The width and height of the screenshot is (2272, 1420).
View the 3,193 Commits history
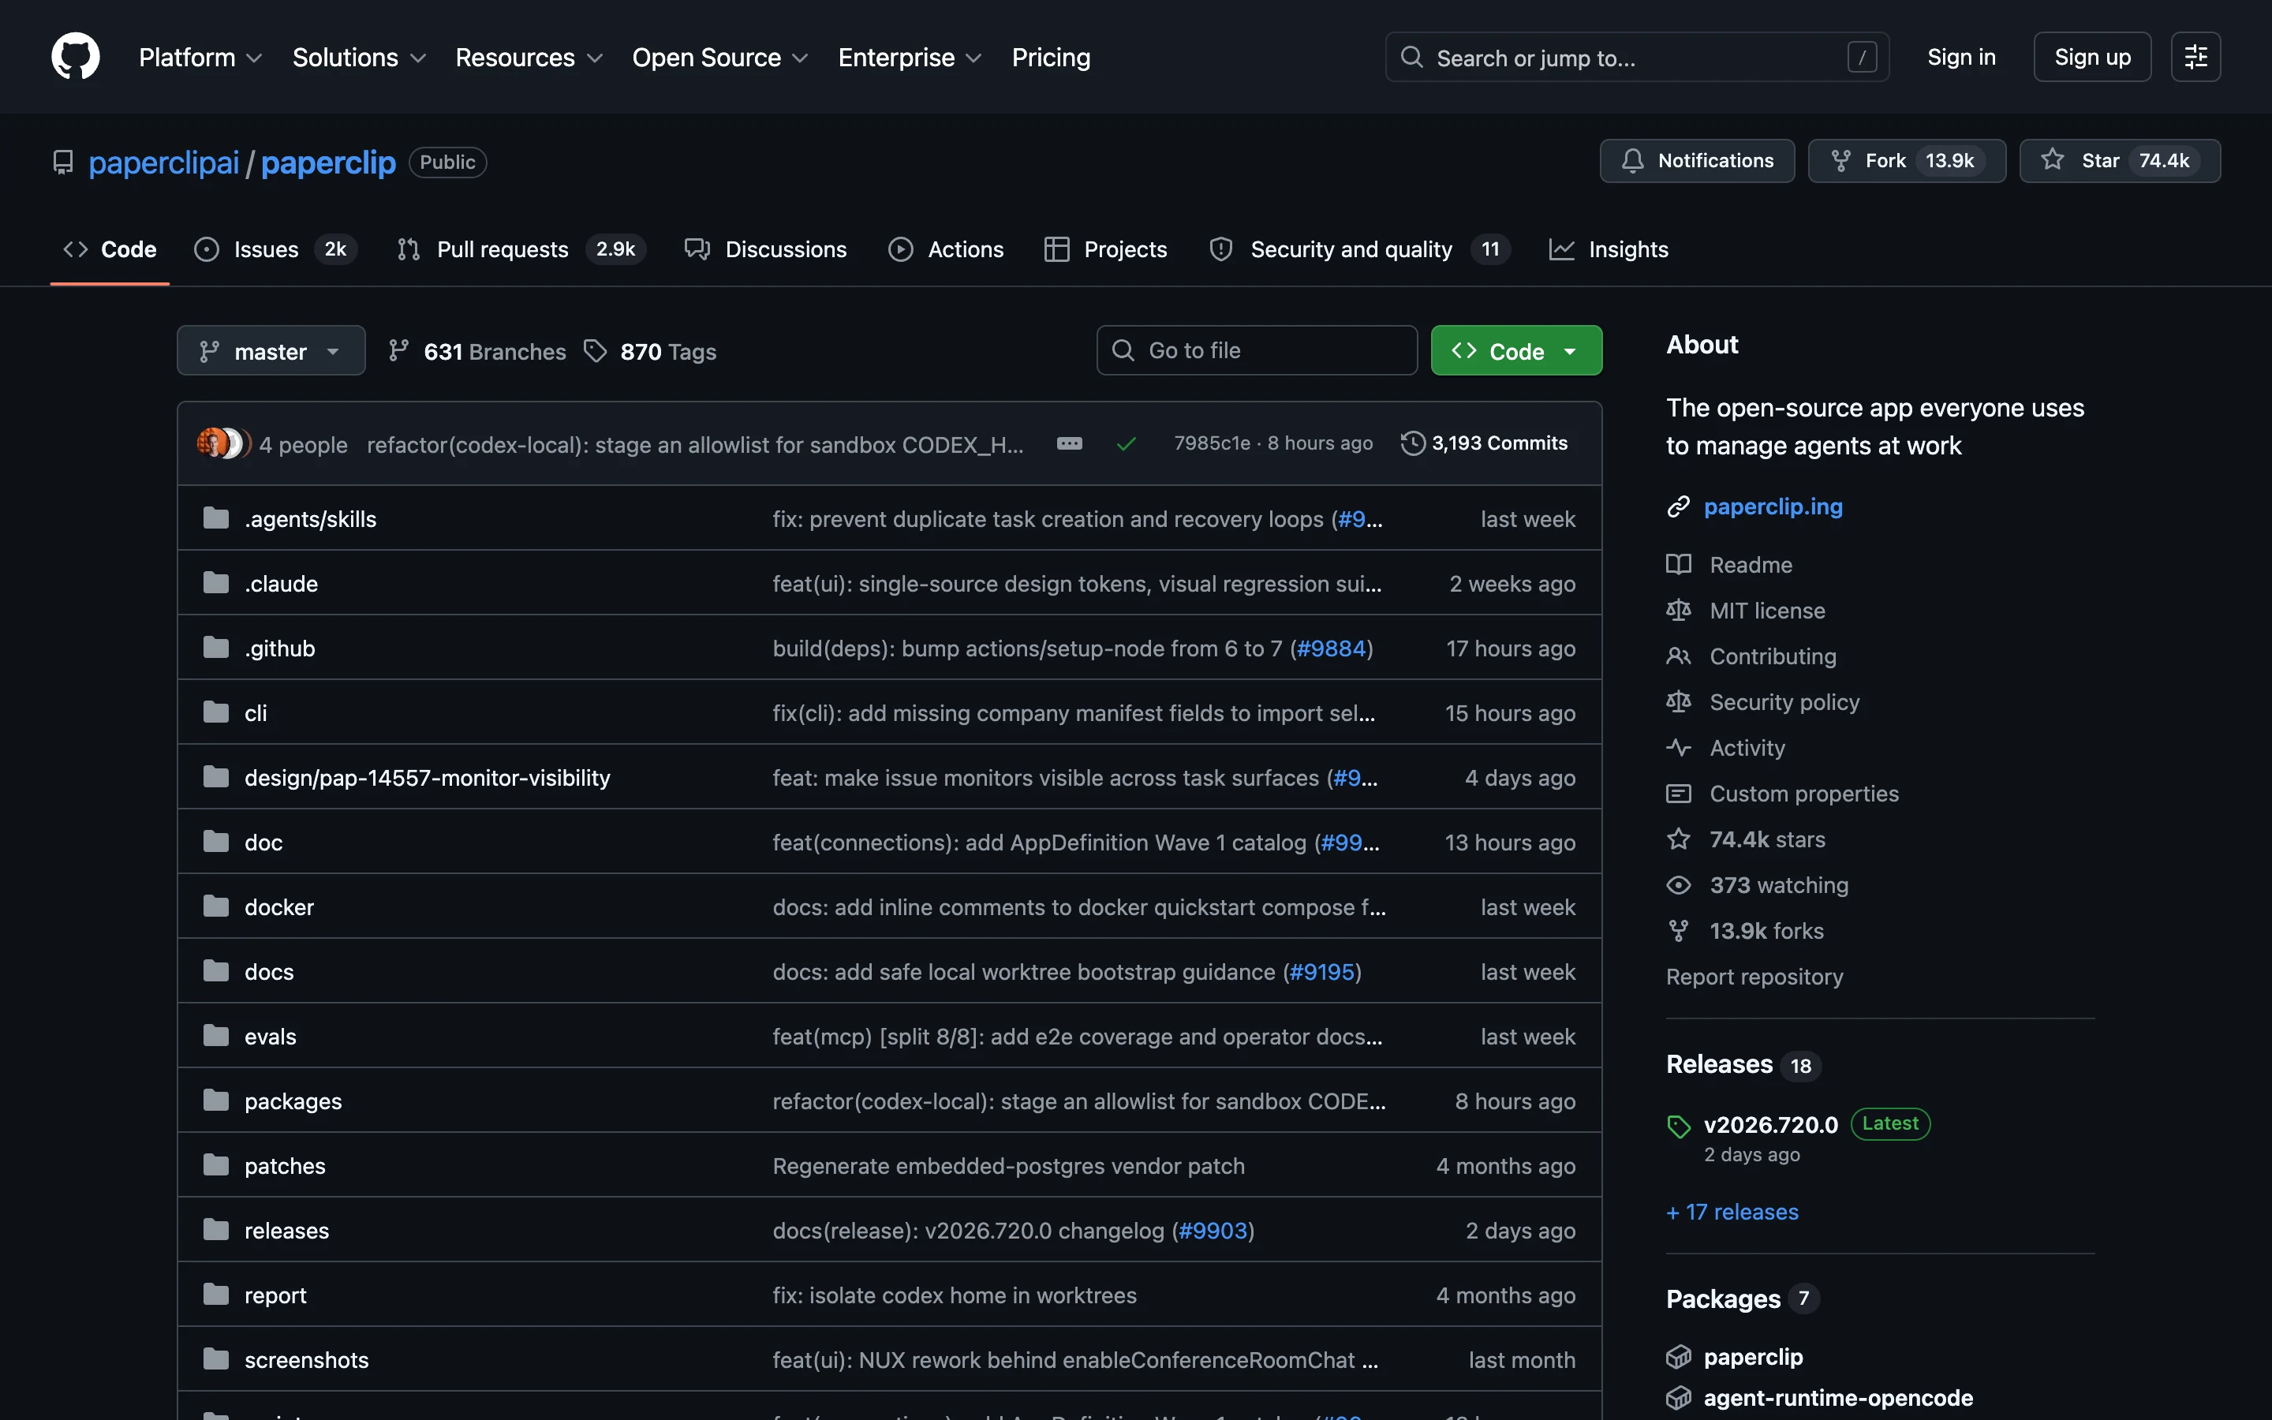click(x=1485, y=443)
